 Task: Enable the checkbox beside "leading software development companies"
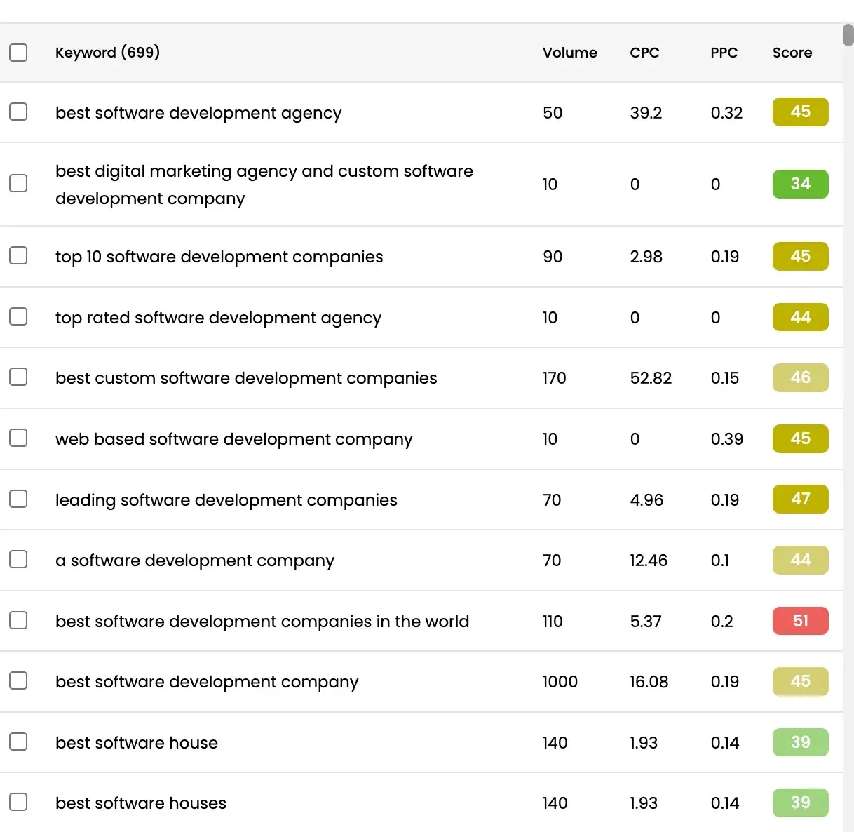(18, 499)
